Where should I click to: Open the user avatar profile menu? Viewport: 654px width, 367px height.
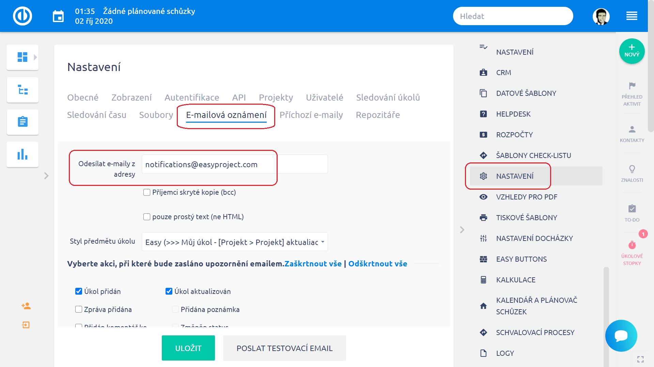point(601,16)
